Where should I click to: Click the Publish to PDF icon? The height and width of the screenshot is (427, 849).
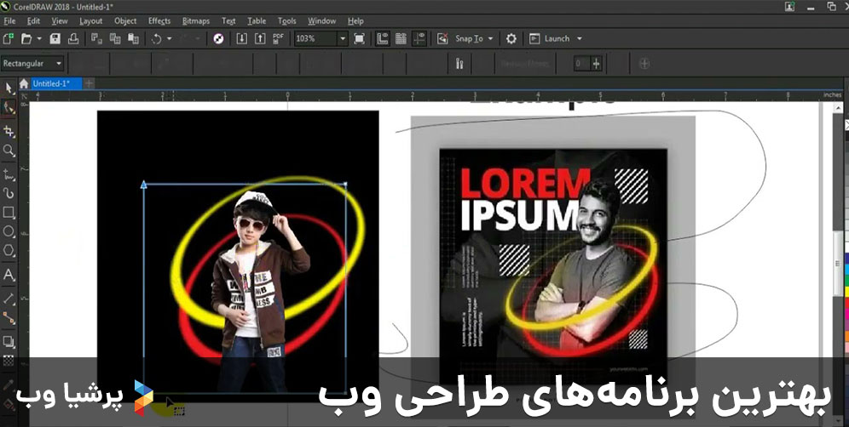pos(278,38)
